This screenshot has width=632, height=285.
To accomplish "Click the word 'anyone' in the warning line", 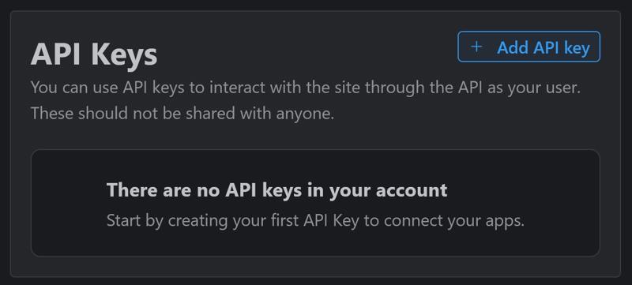I will point(305,114).
